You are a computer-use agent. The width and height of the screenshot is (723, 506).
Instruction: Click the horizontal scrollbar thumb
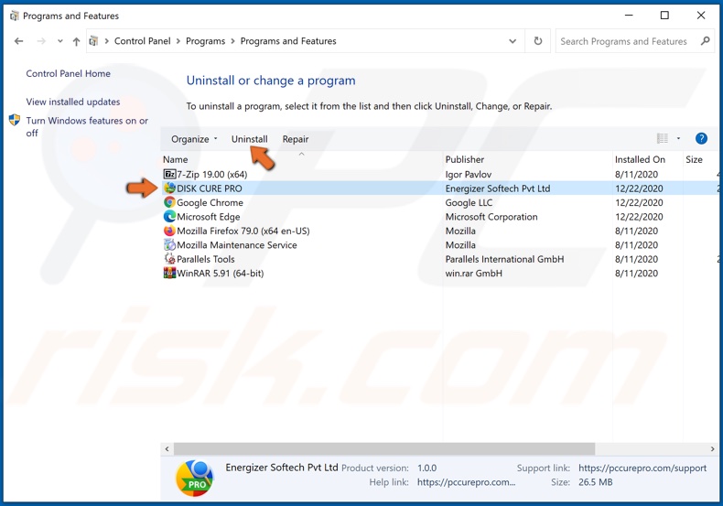tap(384, 448)
